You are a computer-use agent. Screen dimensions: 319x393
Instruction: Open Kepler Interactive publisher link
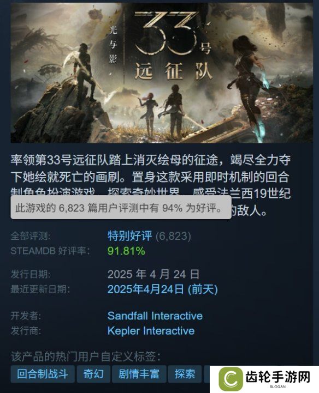point(151,331)
